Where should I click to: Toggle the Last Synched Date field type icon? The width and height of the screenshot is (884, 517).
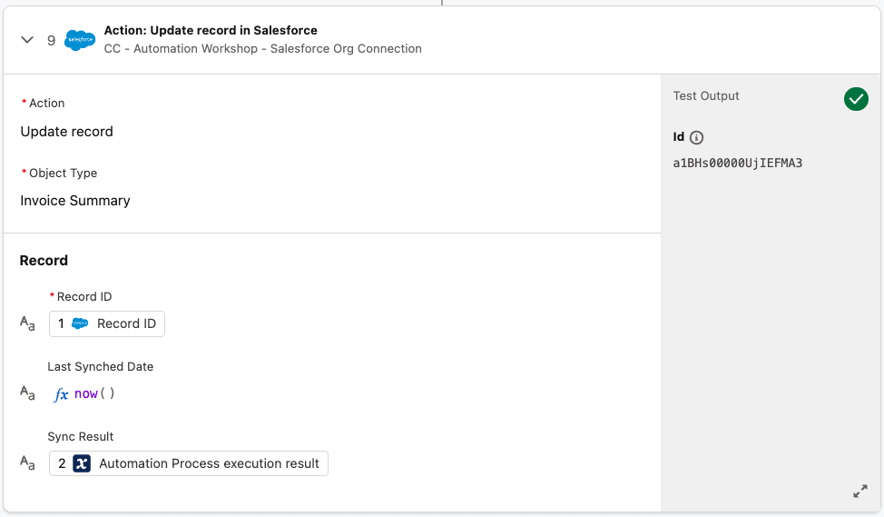tap(28, 393)
